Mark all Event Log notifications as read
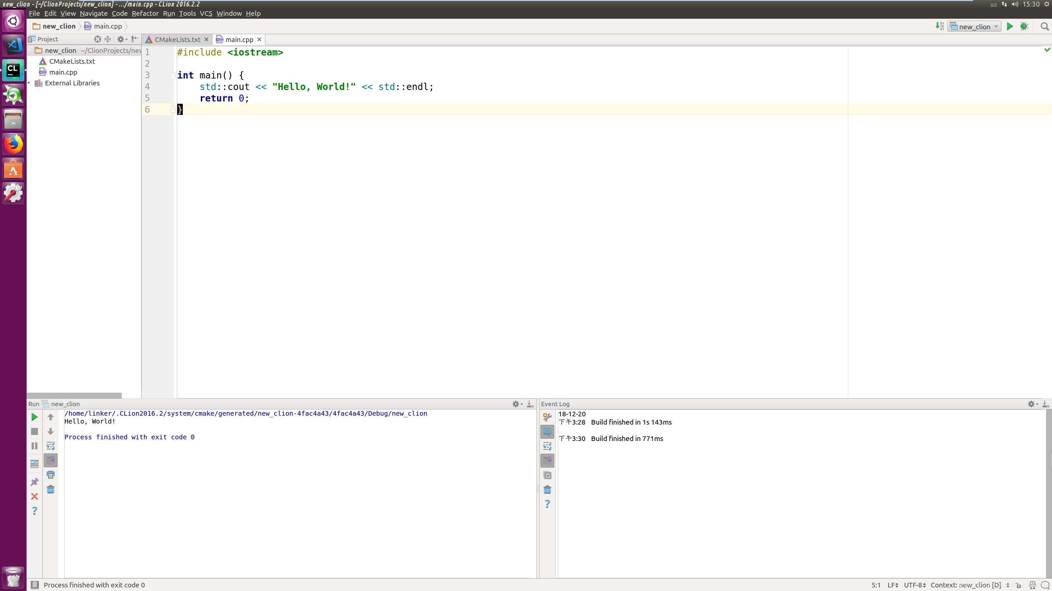Image resolution: width=1052 pixels, height=591 pixels. (x=547, y=475)
